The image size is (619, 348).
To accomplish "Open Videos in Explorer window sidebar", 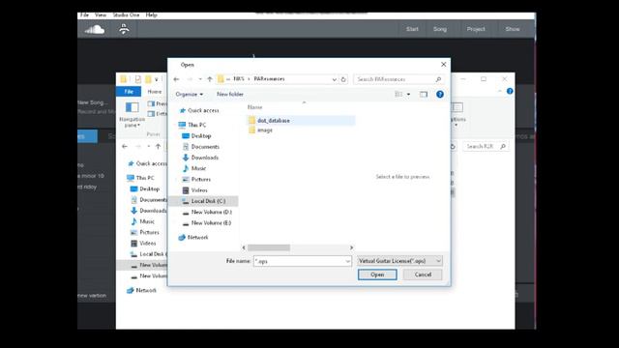I will point(143,244).
